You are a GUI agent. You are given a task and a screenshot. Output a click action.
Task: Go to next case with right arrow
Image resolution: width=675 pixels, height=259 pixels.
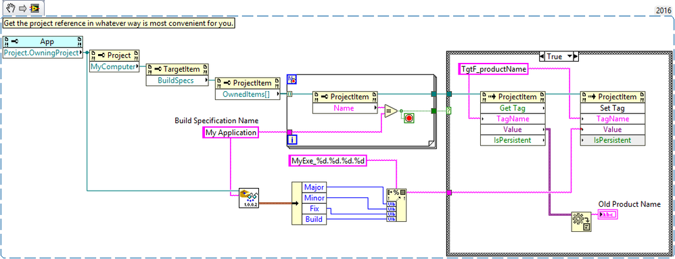(576, 56)
